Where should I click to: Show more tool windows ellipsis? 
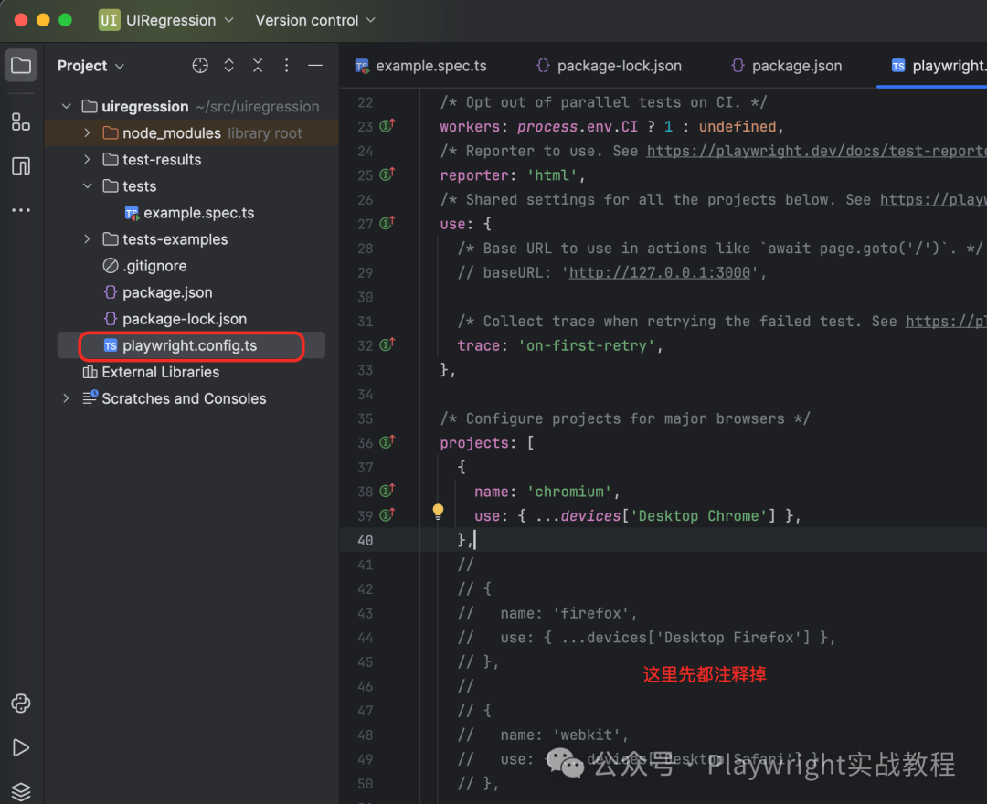click(21, 210)
